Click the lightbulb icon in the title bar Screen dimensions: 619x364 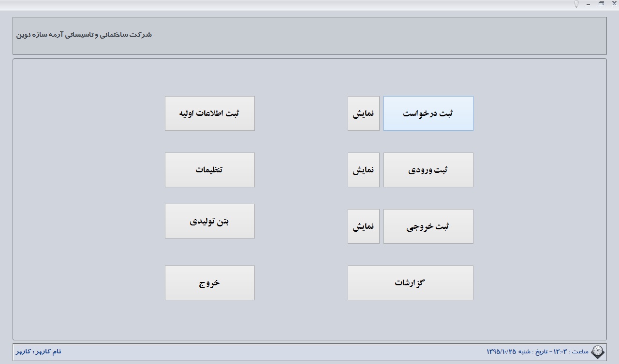[576, 4]
